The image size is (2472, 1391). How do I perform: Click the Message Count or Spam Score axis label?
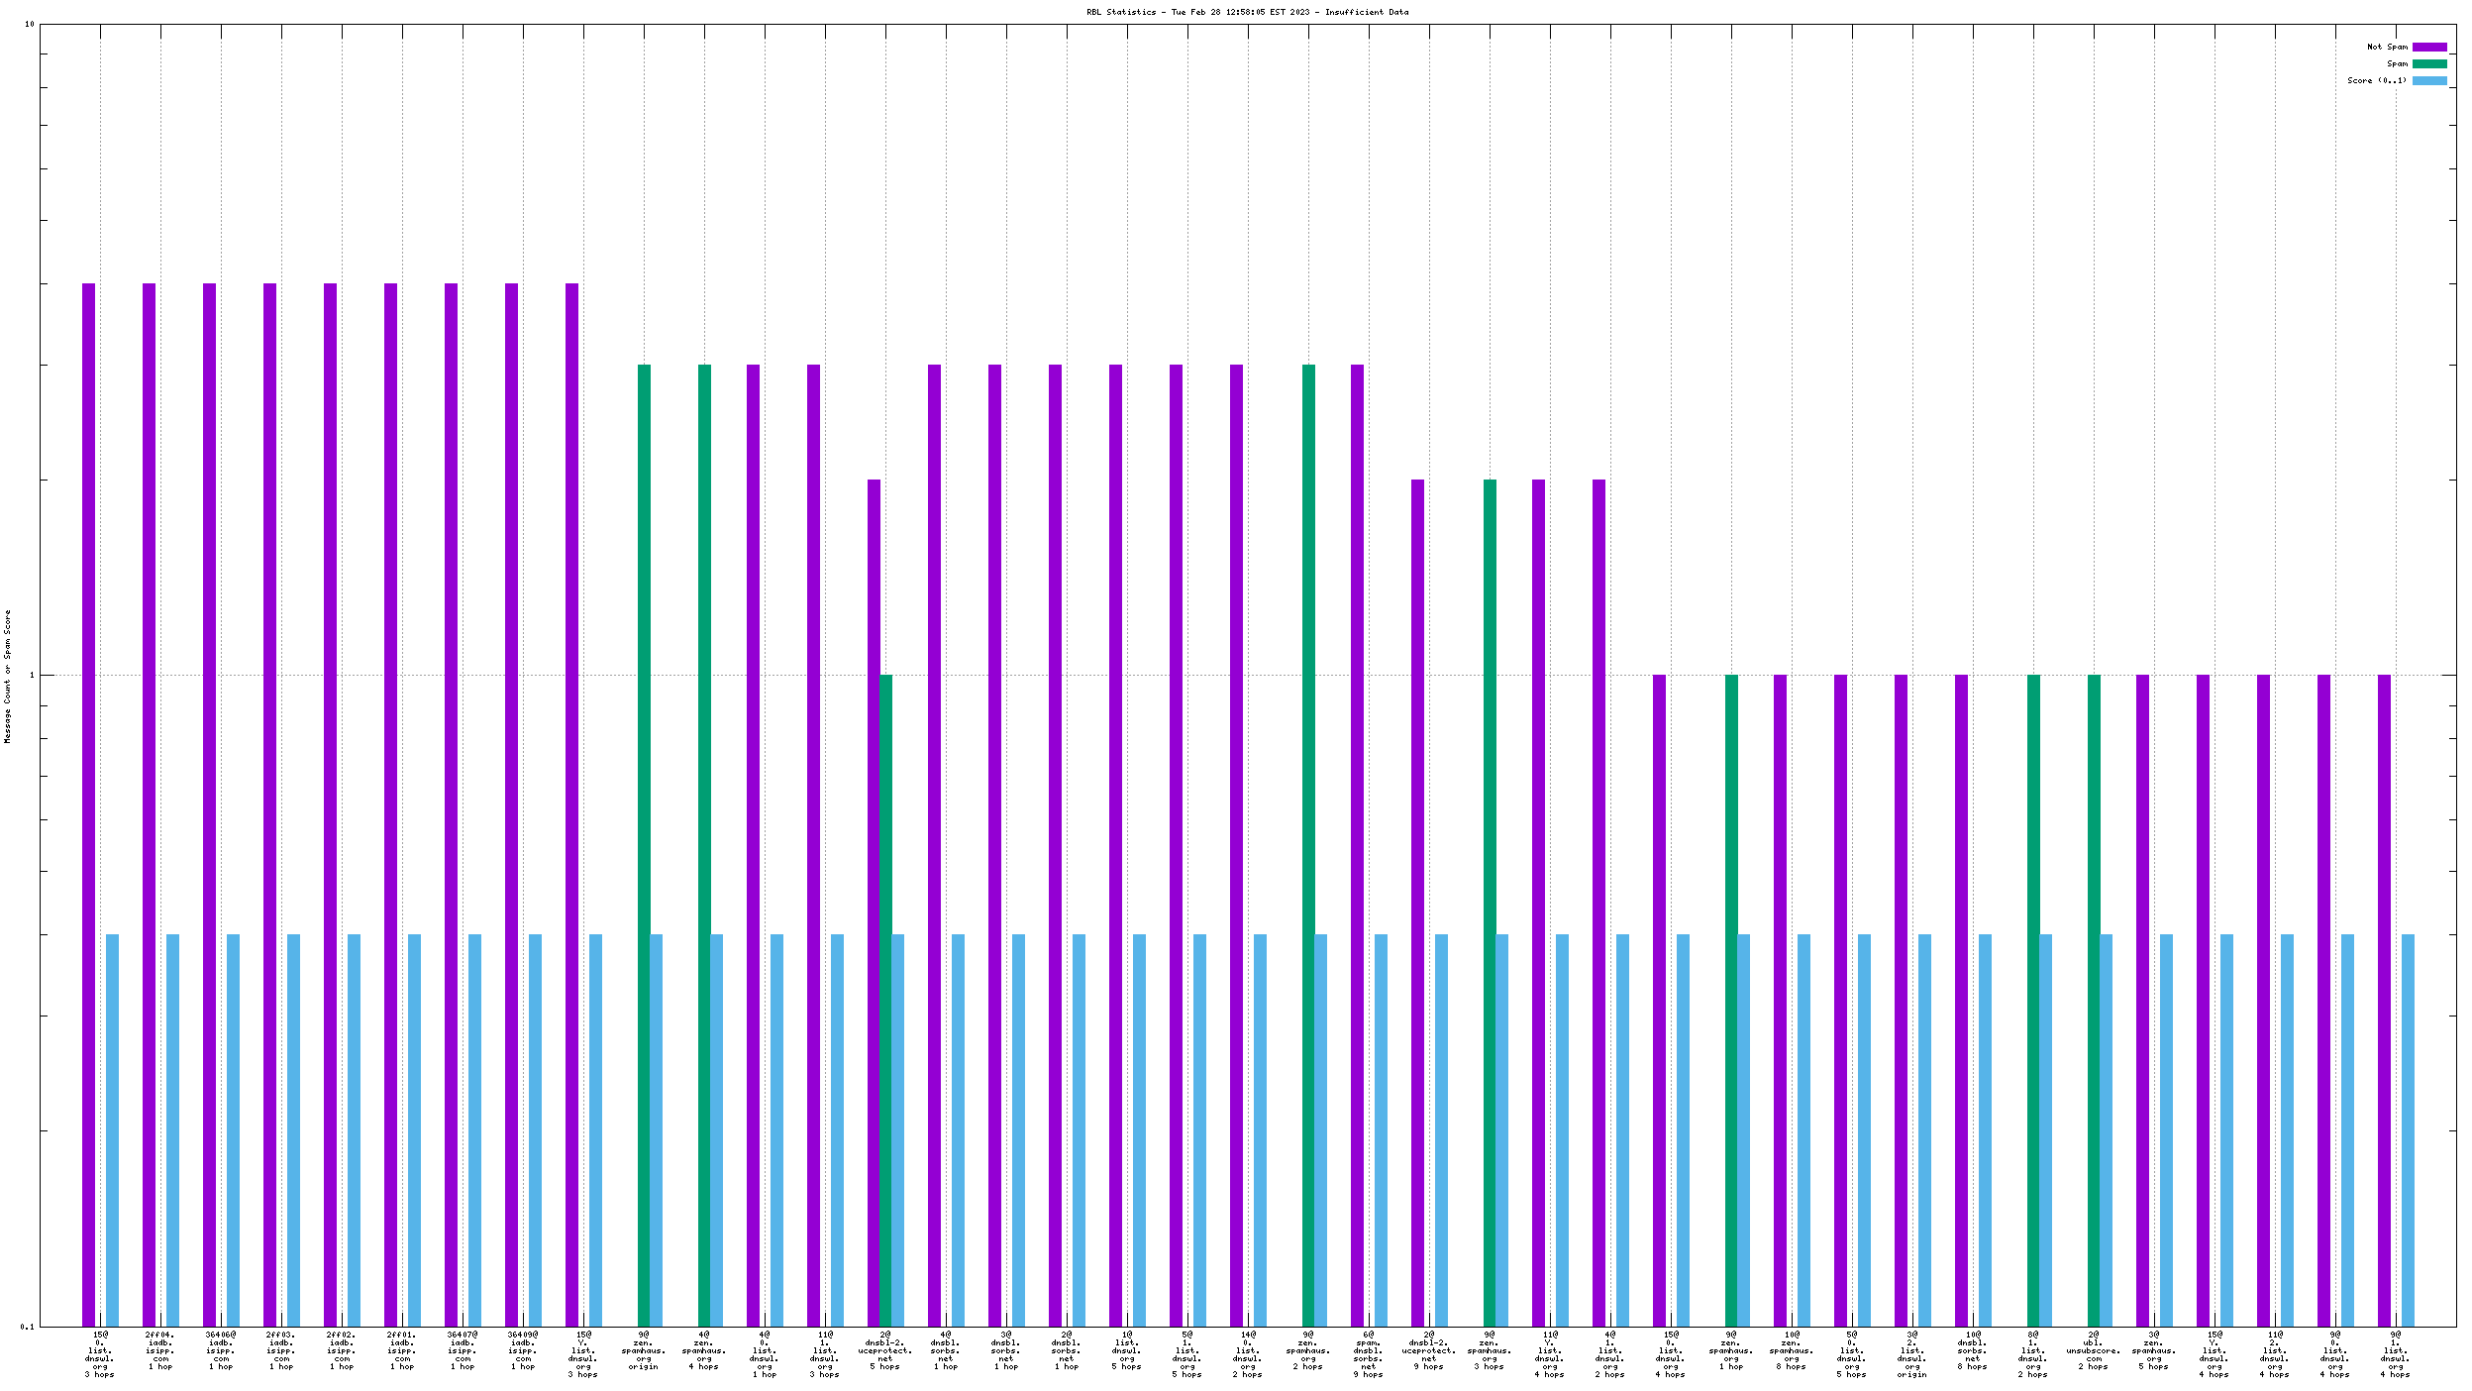click(8, 676)
